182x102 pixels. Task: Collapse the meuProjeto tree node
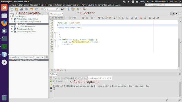10,16
